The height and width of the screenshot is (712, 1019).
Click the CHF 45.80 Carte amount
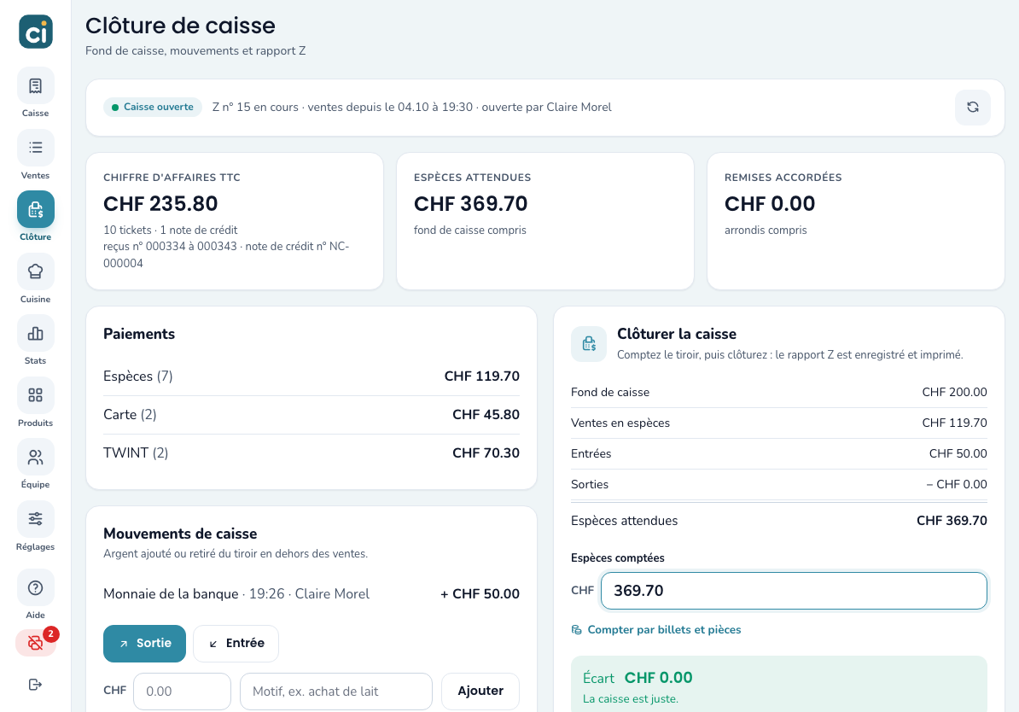(x=486, y=414)
